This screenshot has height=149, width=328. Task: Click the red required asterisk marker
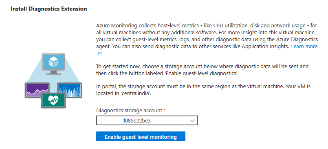165,111
